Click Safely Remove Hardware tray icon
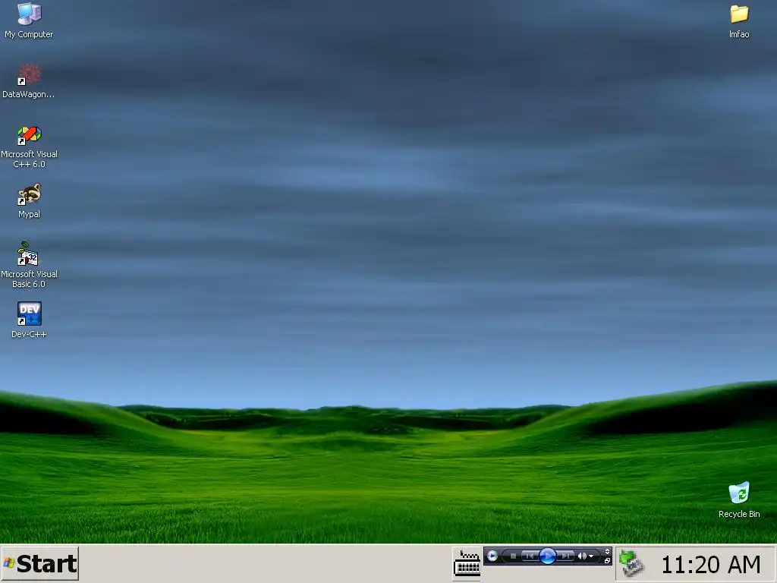Image resolution: width=777 pixels, height=583 pixels. pos(631,563)
